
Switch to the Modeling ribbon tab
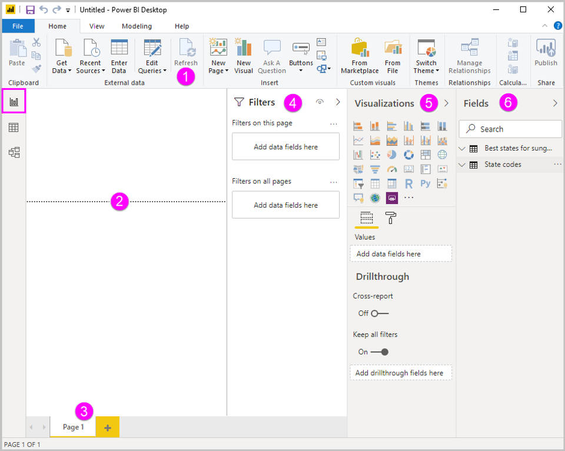137,26
